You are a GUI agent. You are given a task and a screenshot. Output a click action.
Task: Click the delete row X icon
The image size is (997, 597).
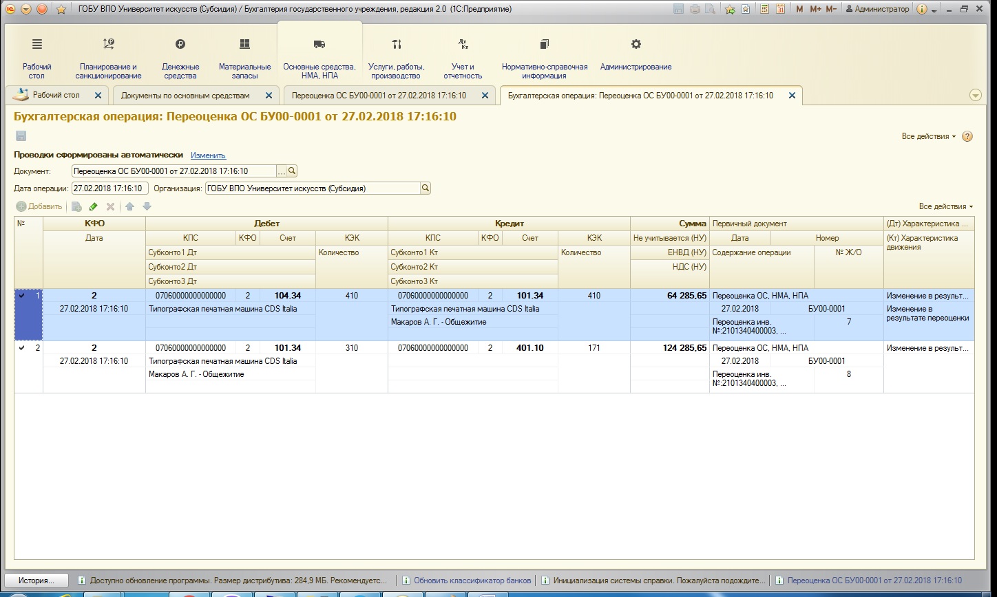click(110, 206)
